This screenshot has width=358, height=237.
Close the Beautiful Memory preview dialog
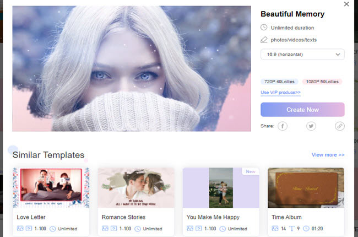[x=346, y=4]
